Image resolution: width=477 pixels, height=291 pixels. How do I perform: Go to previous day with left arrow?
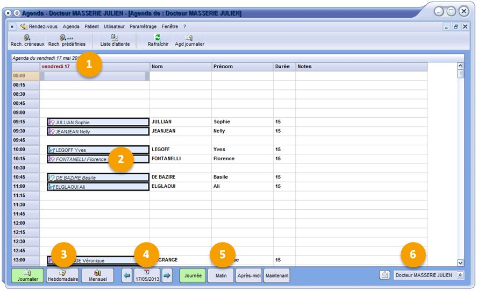tap(126, 275)
